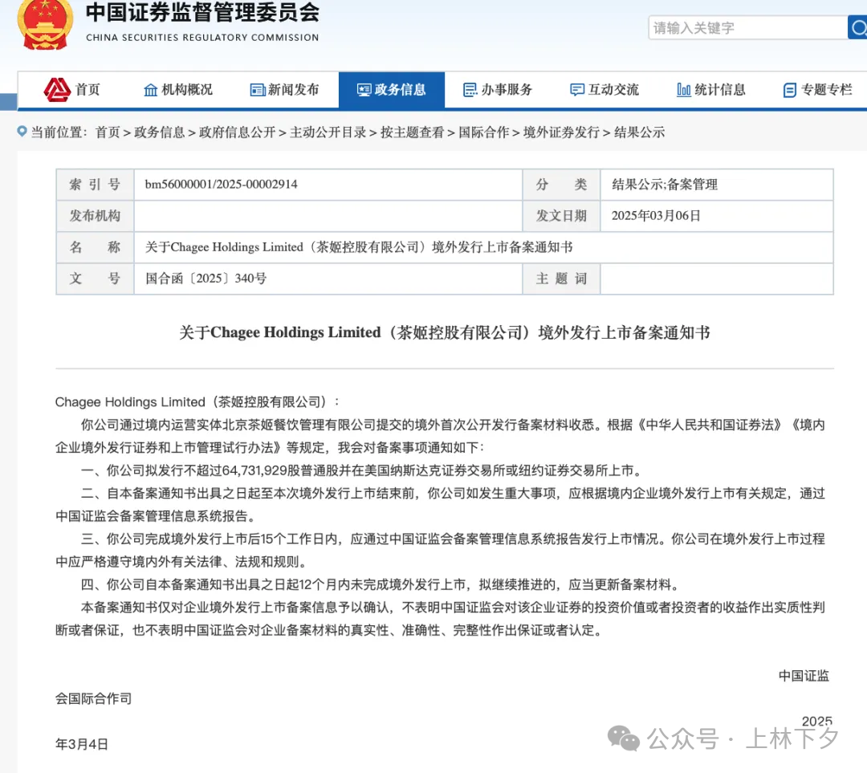Click the 主题词 label cell

561,279
